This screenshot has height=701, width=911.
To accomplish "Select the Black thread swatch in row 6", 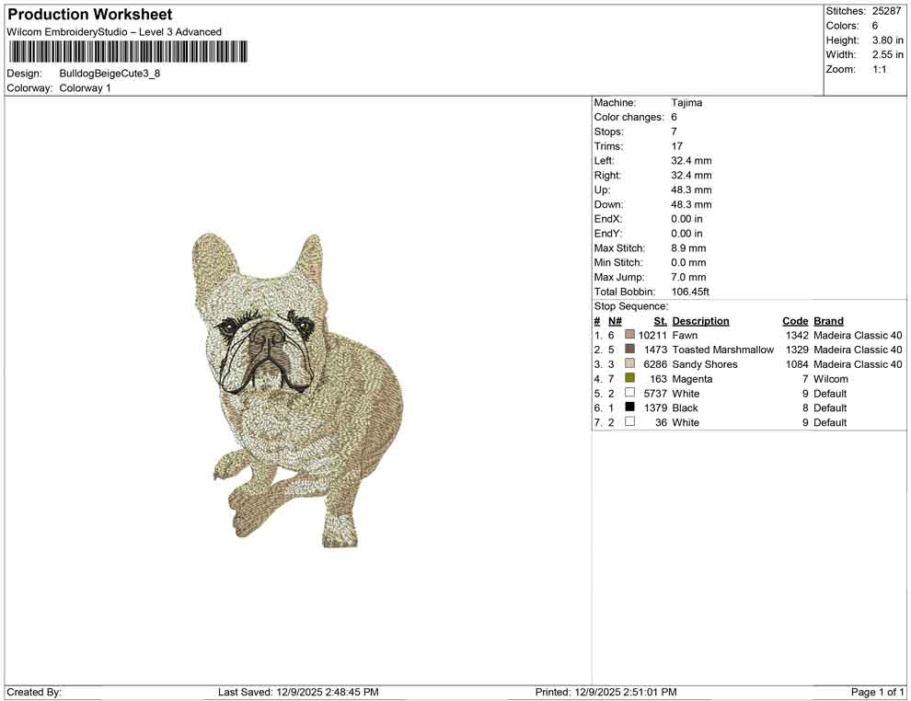I will click(x=629, y=408).
